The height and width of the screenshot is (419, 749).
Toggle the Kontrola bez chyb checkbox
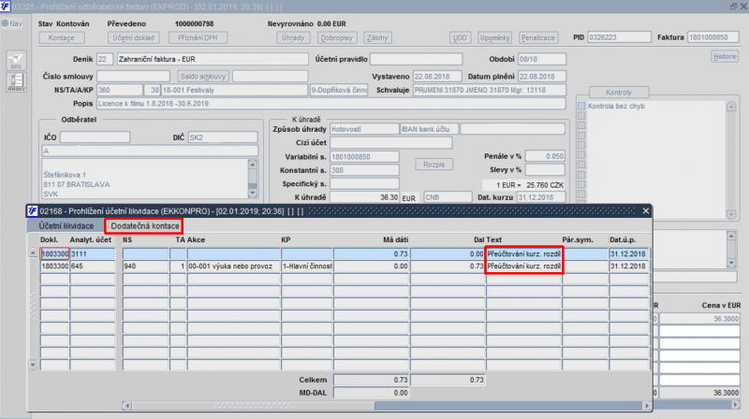581,106
